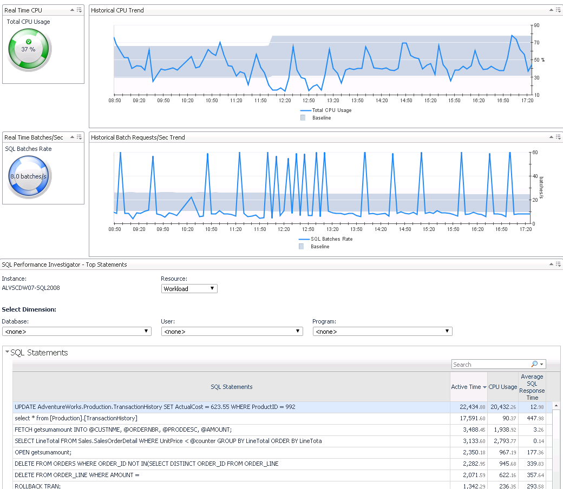Open the User dimension dropdown
Screen dimensions: 563x489
232,332
